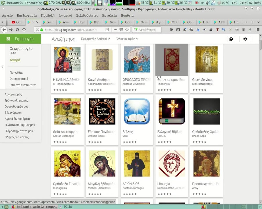Bookmark this page with the star icon

coord(127,30)
